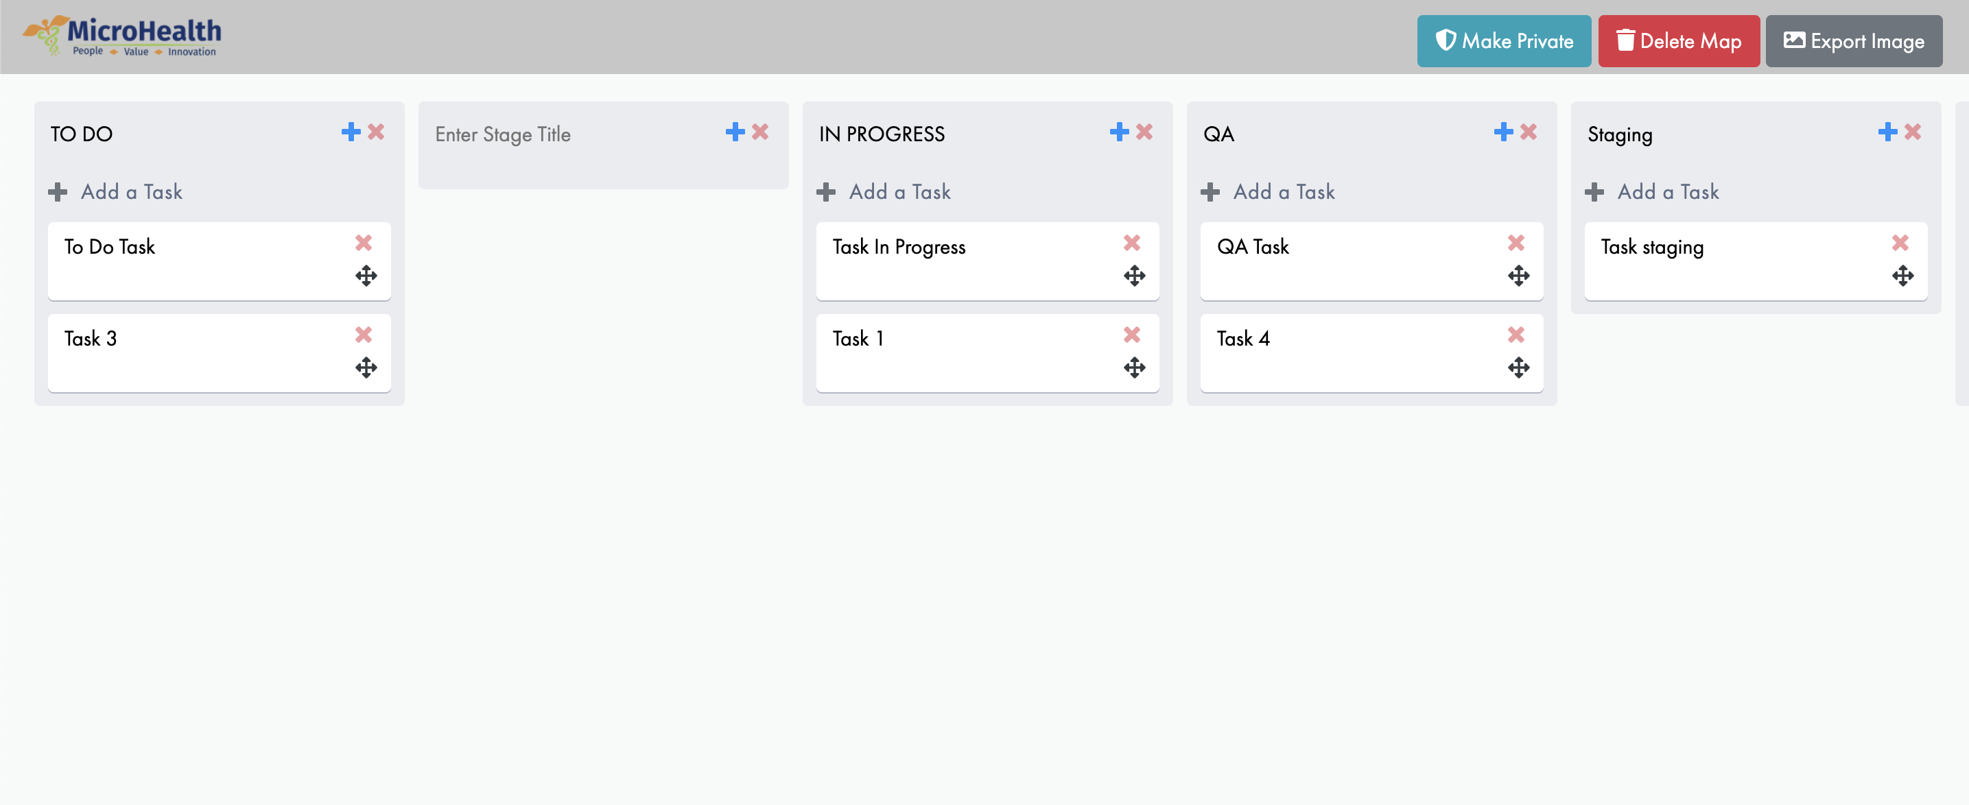Select Add a Task under IN PROGRESS
1969x805 pixels.
(x=899, y=192)
